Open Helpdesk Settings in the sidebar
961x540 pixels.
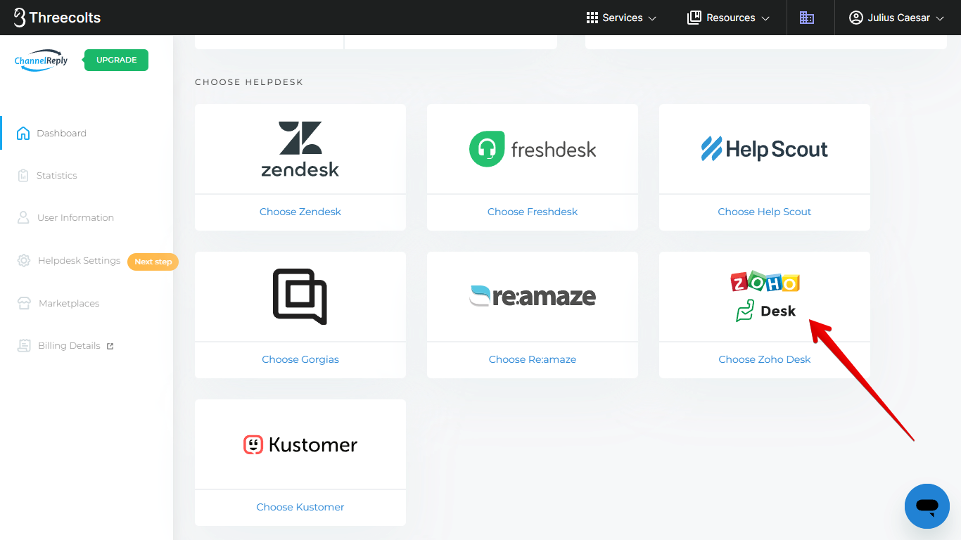(x=79, y=260)
